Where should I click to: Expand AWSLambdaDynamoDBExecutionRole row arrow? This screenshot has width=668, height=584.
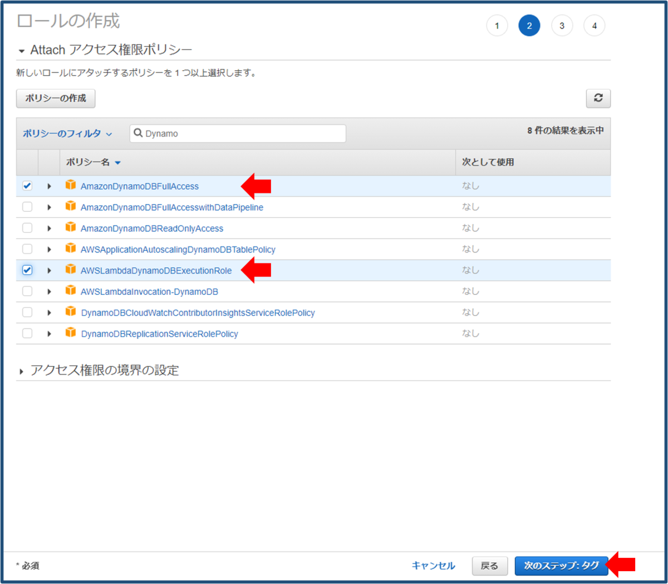pos(49,271)
